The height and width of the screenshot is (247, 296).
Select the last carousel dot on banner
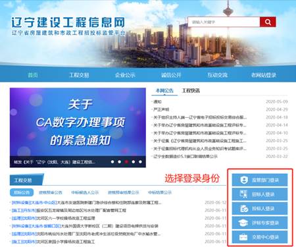pyautogui.click(x=140, y=162)
